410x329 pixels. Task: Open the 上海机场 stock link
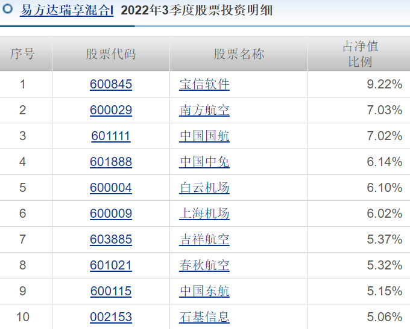[204, 214]
